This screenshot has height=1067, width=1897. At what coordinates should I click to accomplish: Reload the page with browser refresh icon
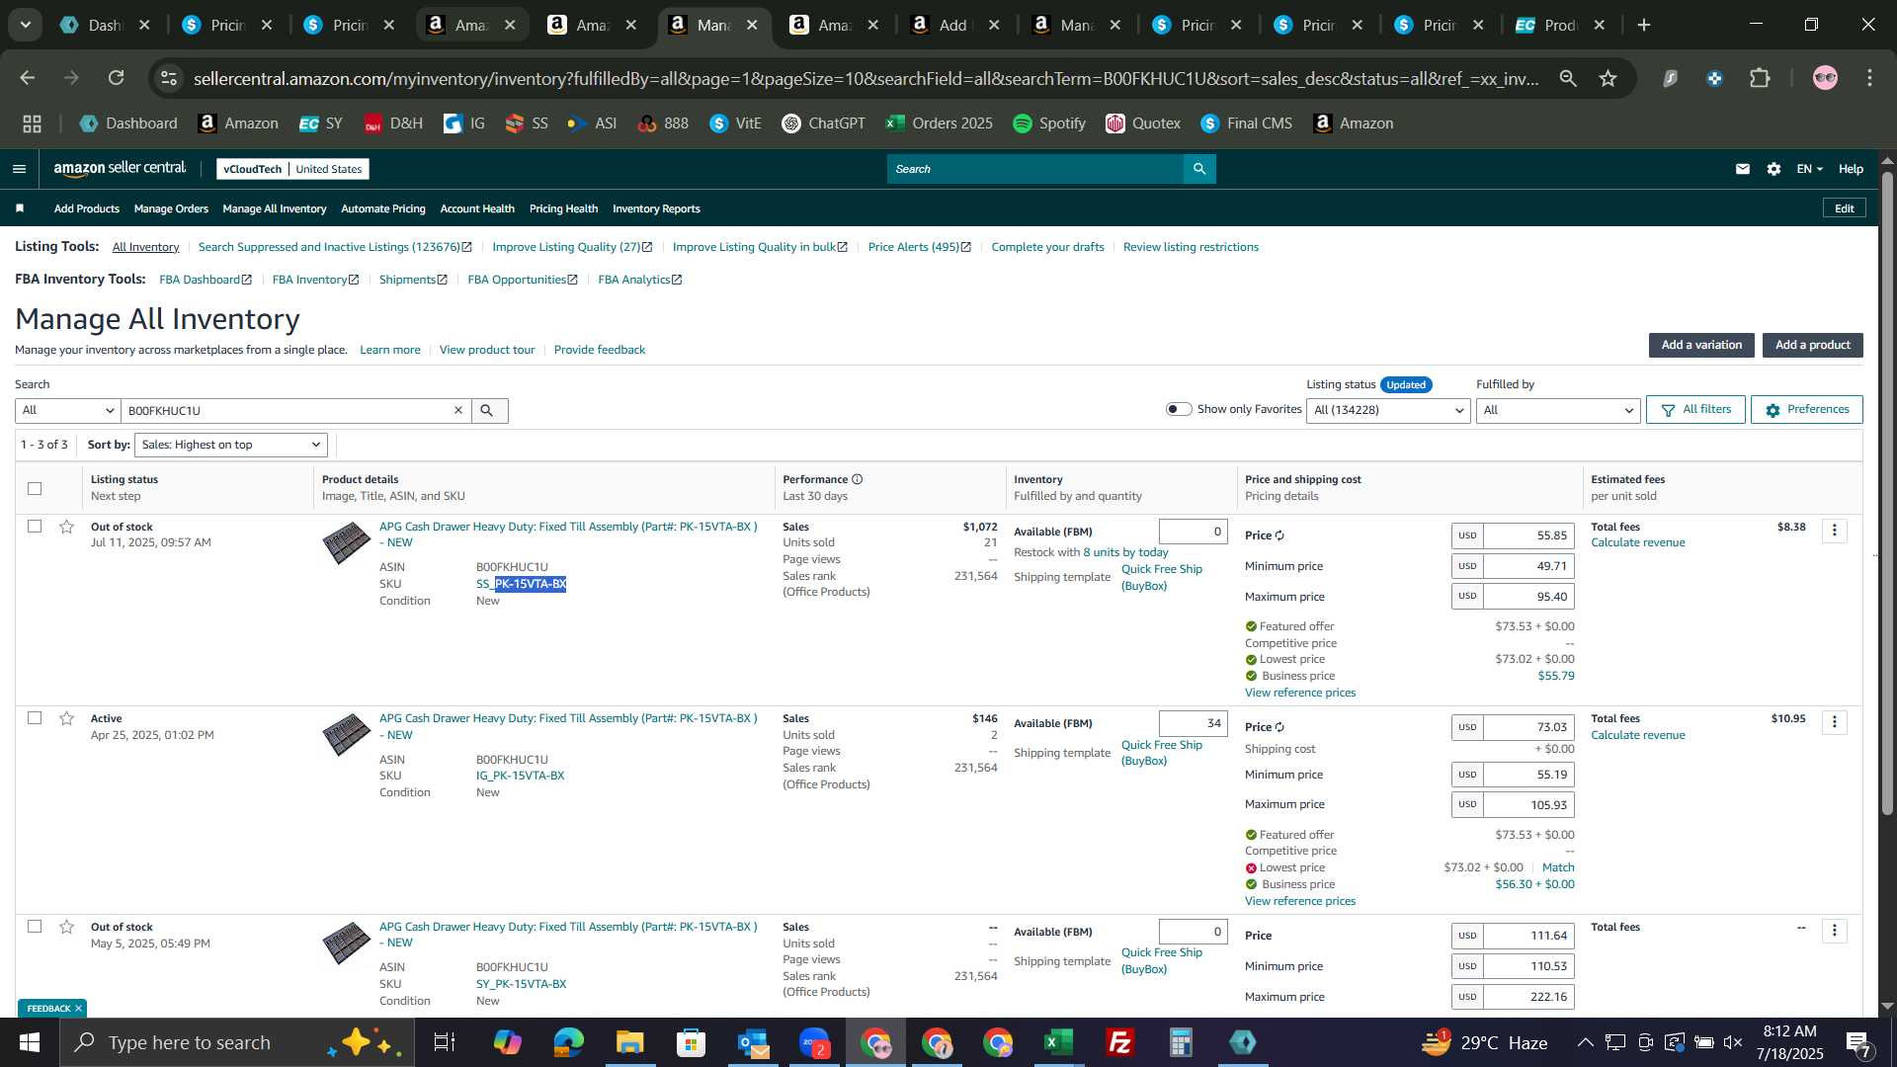(117, 78)
